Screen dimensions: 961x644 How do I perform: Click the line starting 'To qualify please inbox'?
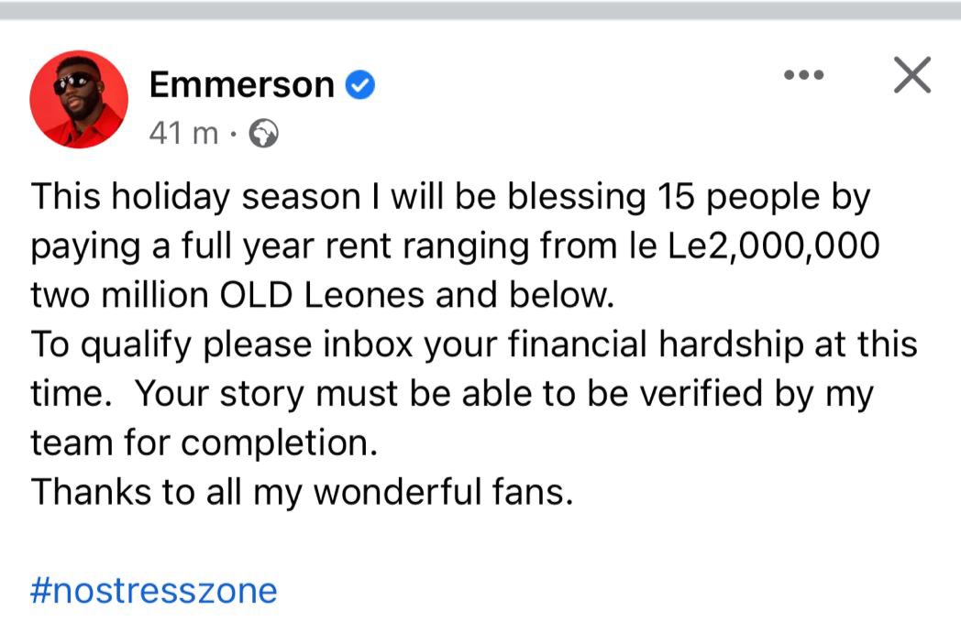click(473, 344)
